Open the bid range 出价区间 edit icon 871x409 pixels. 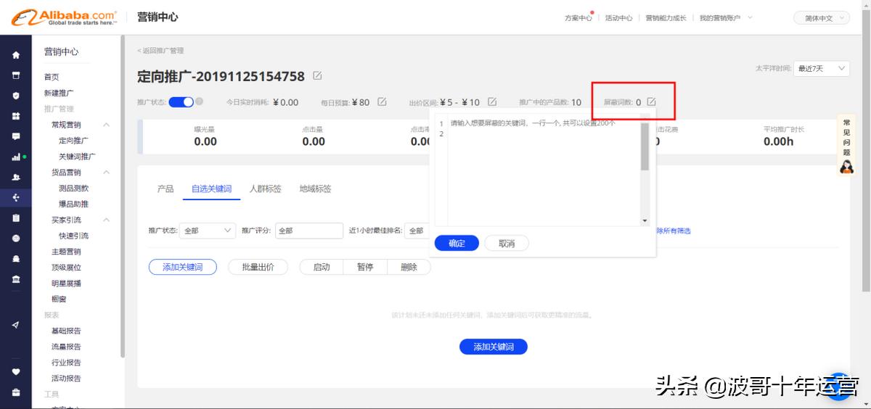tap(492, 102)
